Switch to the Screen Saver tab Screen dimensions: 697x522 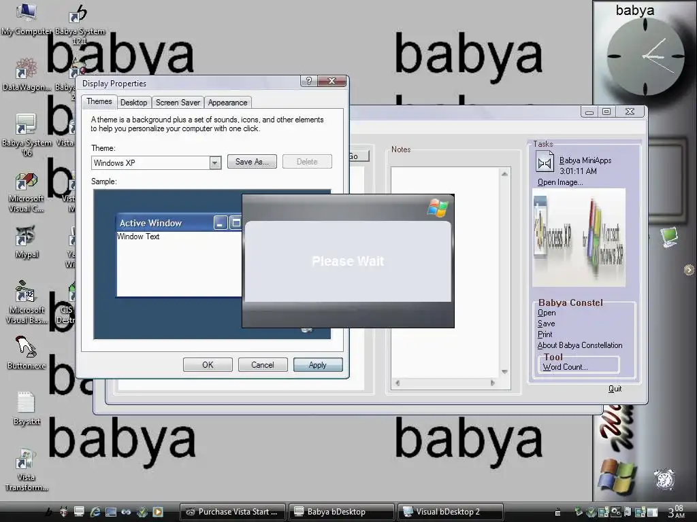(x=178, y=103)
